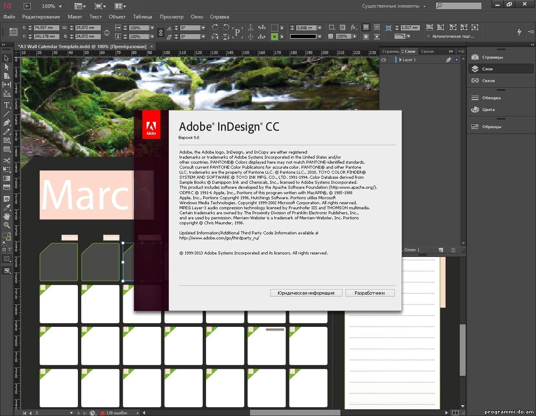This screenshot has width=536, height=416.
Task: Toggle constrain proportions for width and height
Action: point(107,32)
